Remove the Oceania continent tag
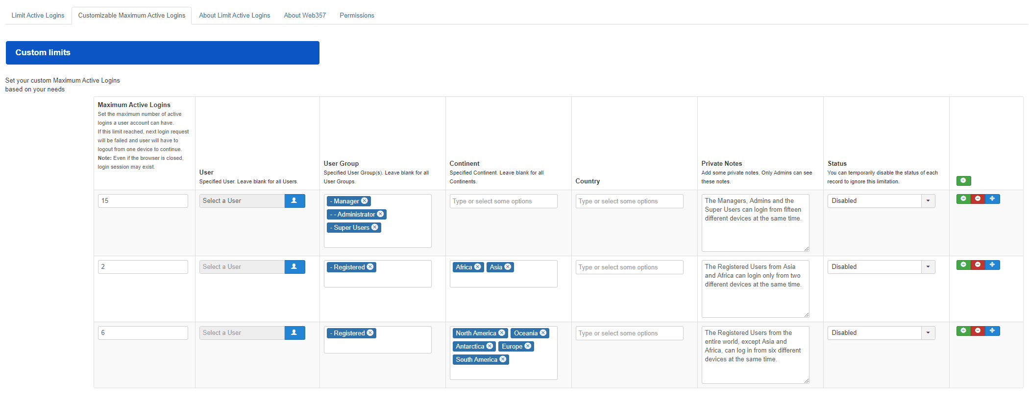Screen dimensions: 1029x397 point(543,333)
